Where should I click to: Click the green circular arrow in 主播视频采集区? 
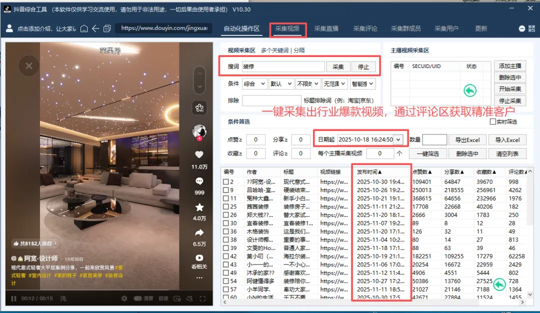469,90
